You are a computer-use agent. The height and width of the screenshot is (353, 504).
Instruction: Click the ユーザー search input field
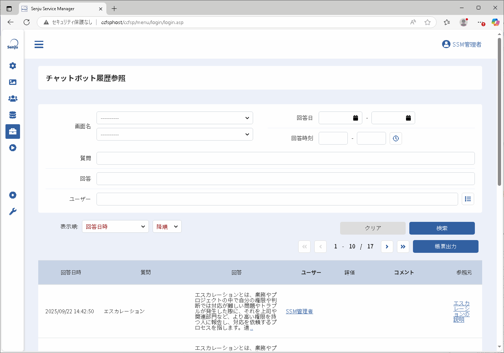[x=277, y=199]
